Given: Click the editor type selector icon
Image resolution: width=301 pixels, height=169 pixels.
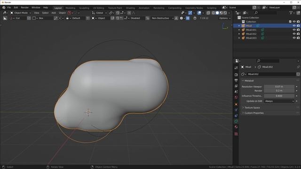Looking at the screenshot, I should click(5, 13).
